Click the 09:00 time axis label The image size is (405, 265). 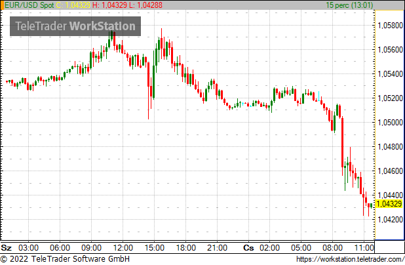click(x=92, y=248)
